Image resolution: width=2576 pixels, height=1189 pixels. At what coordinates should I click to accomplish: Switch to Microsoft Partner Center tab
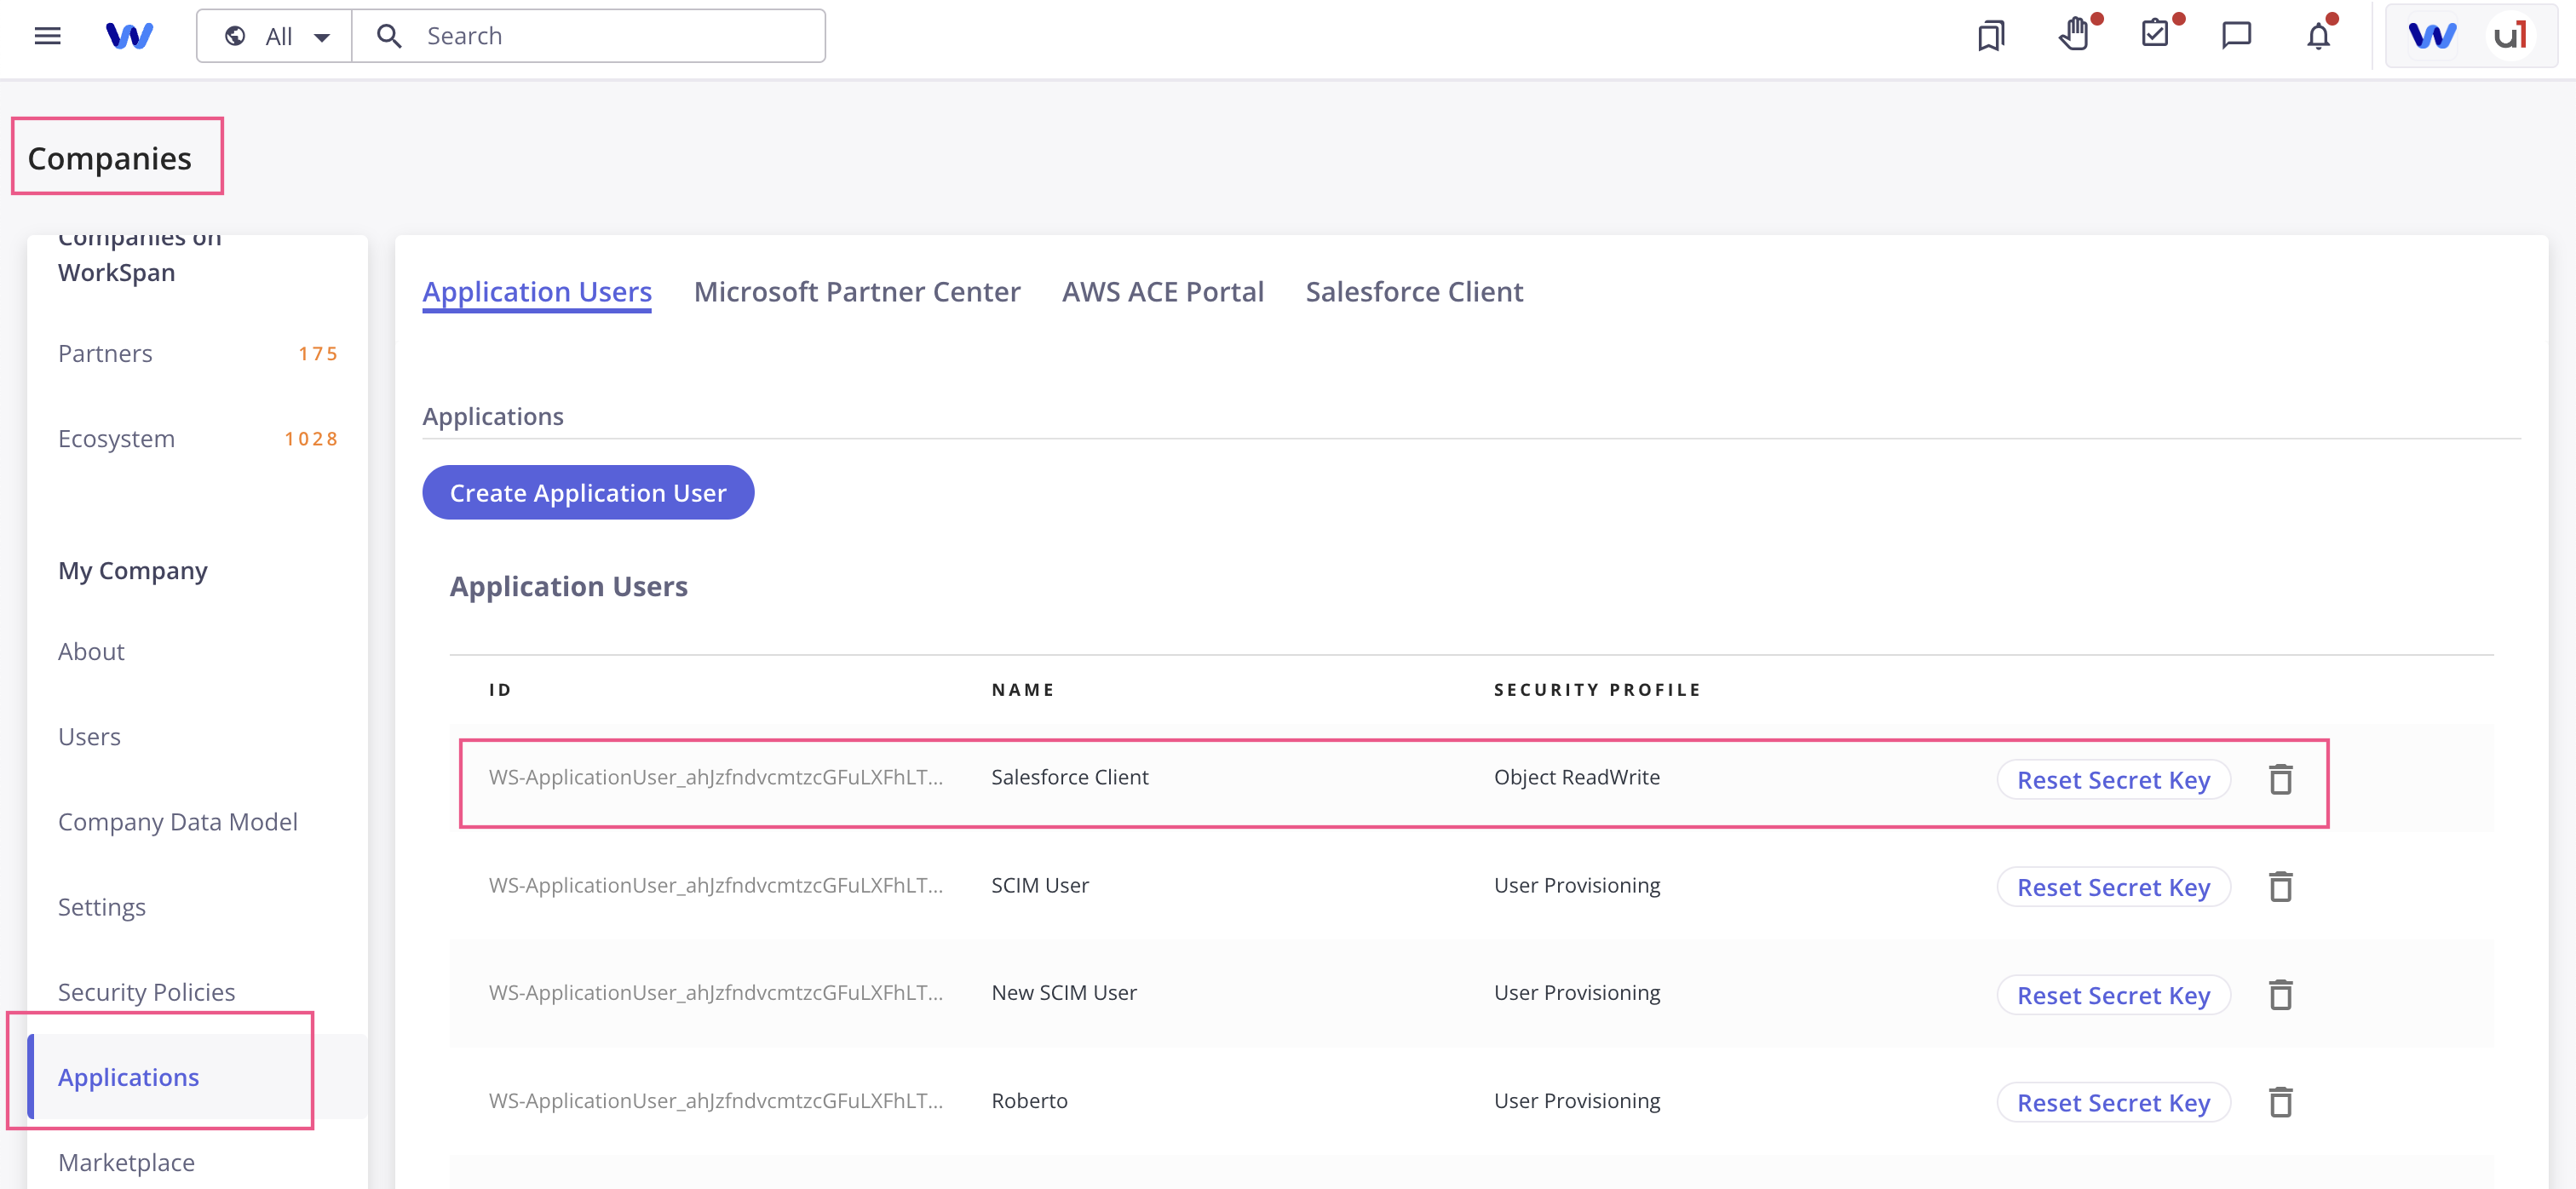click(x=857, y=292)
